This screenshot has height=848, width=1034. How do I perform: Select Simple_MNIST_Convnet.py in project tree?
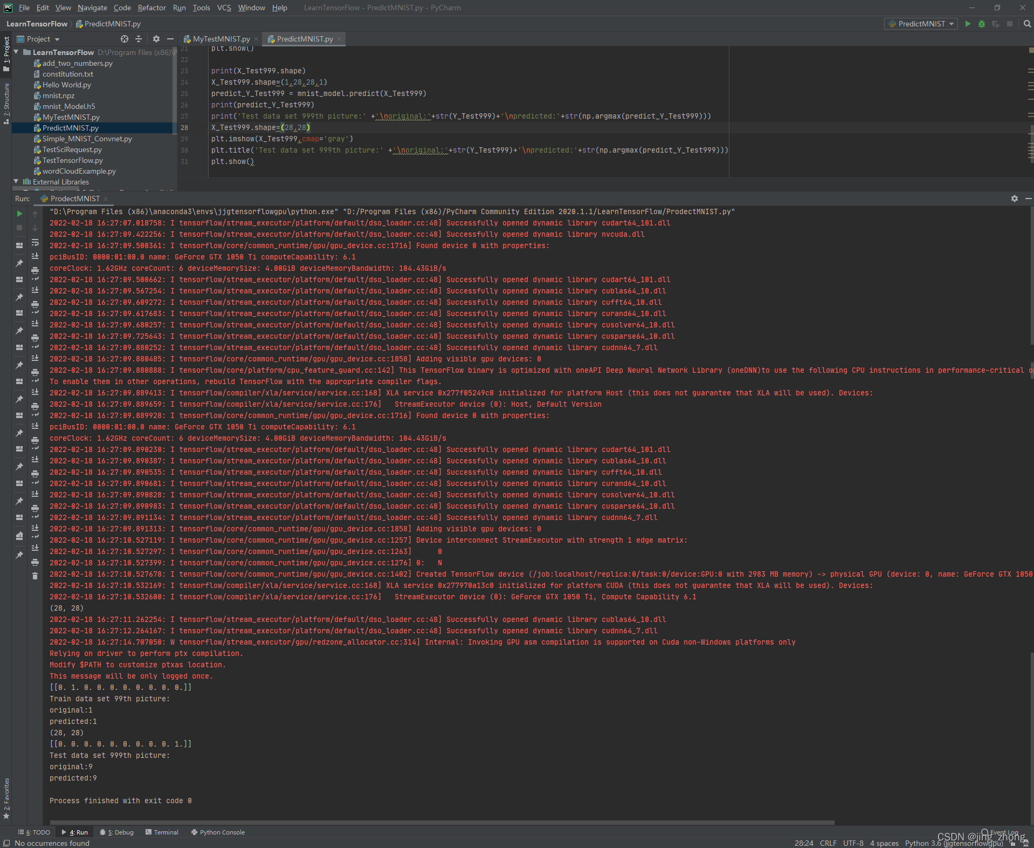click(87, 139)
